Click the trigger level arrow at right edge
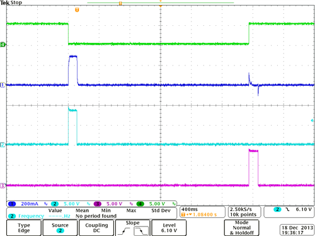 [312, 120]
